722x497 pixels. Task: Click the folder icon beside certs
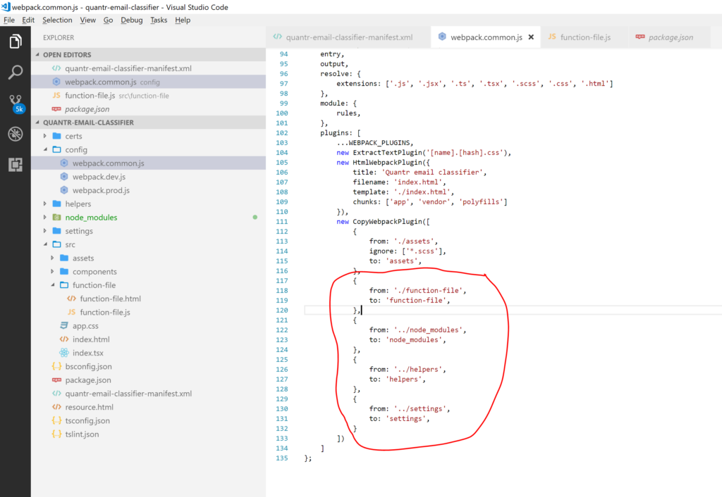coord(56,136)
